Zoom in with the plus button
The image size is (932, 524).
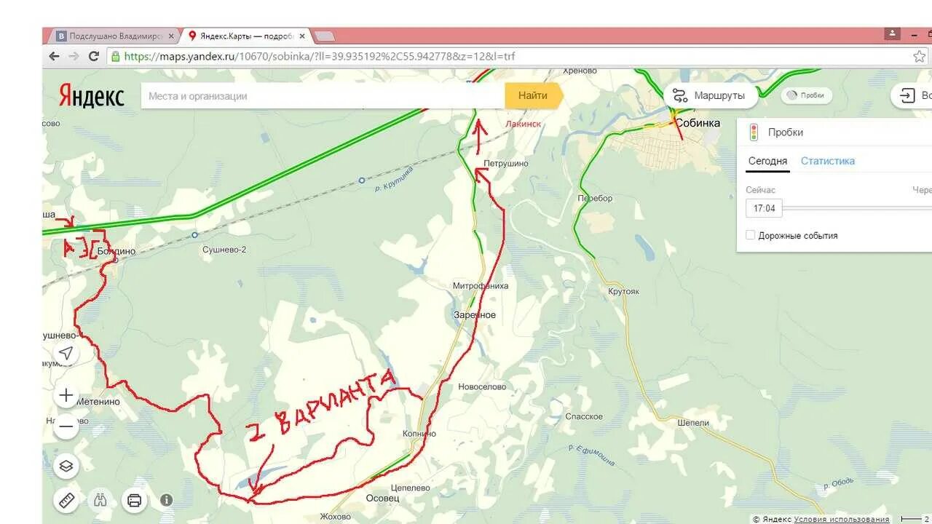click(66, 395)
